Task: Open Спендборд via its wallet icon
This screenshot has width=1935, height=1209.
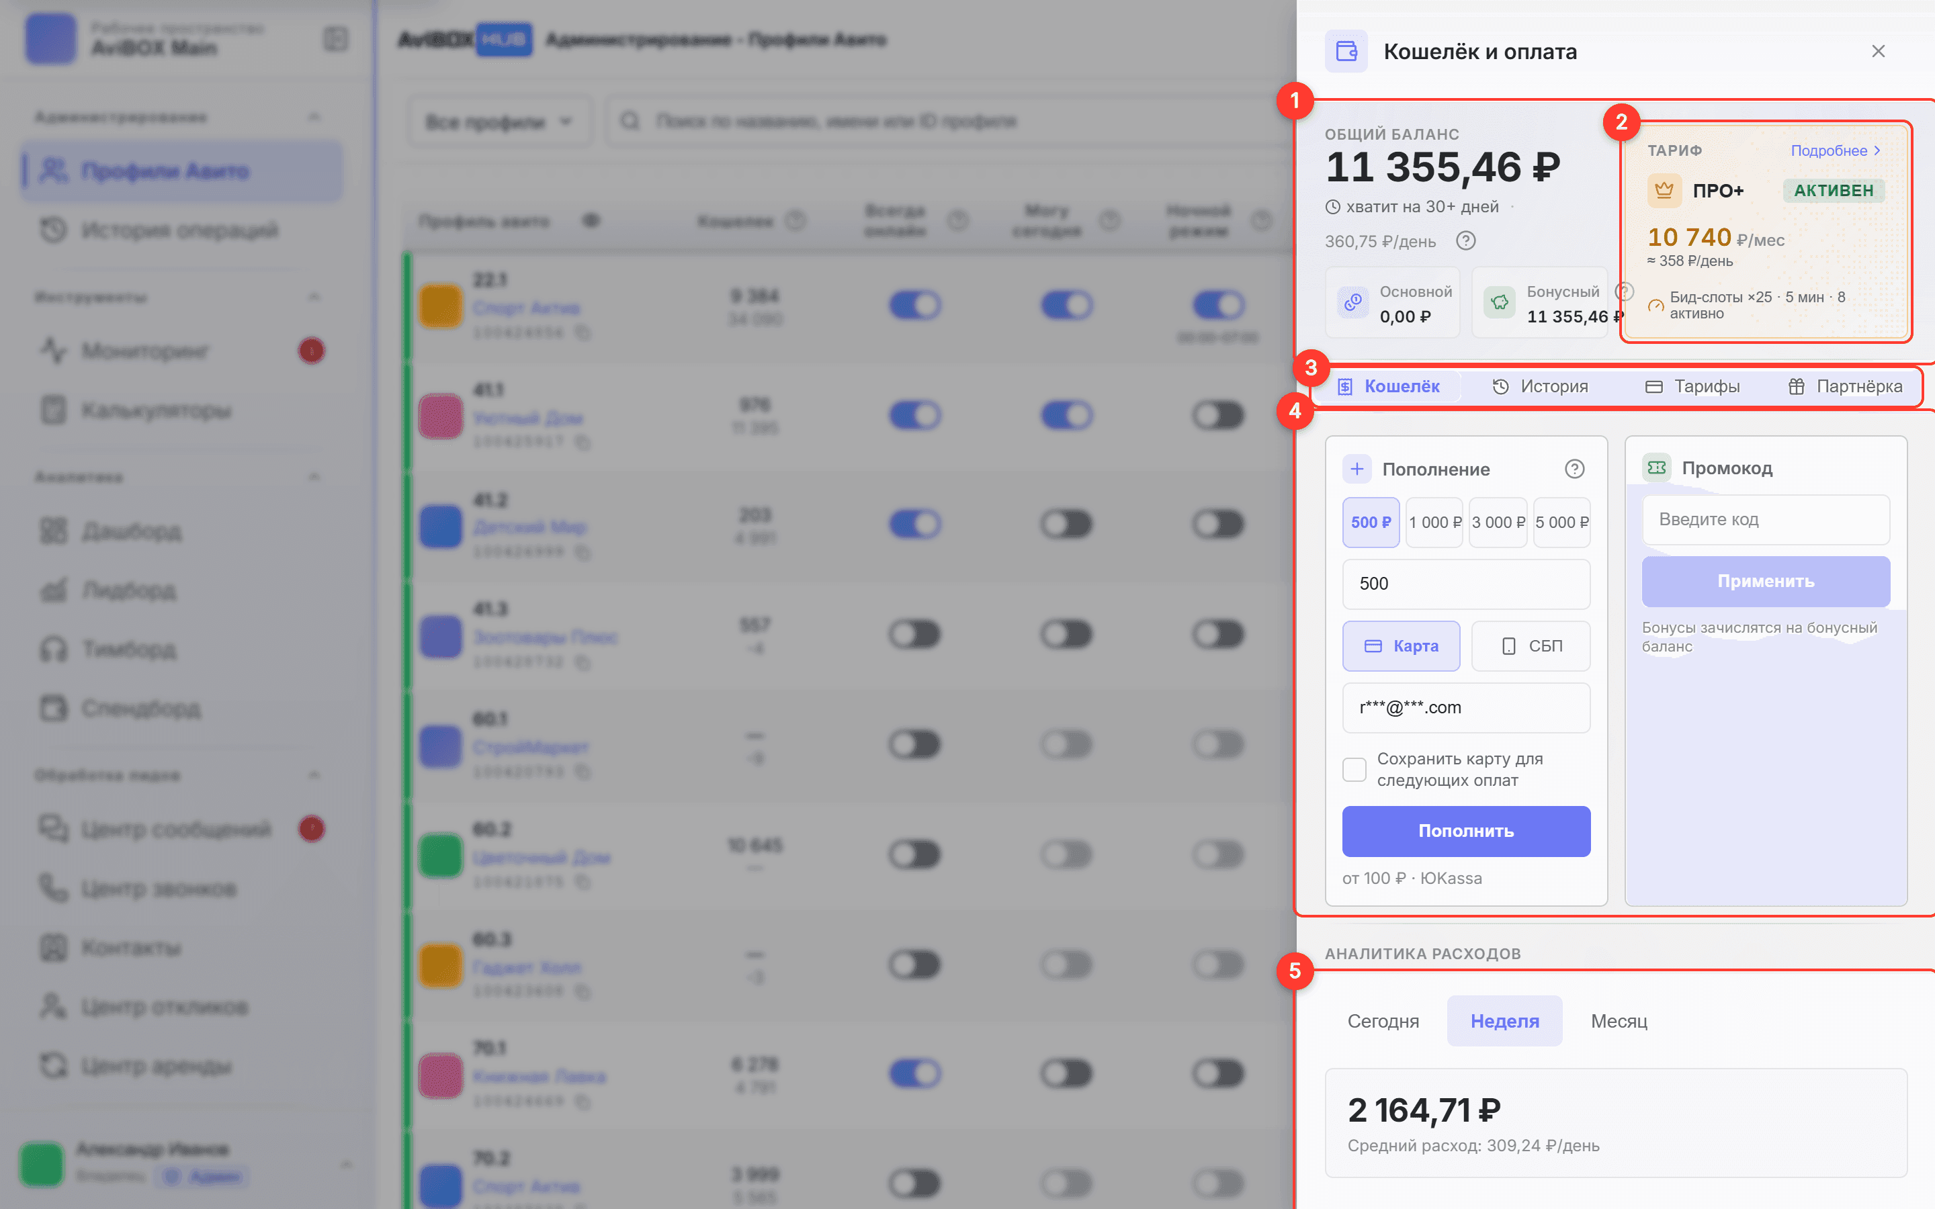Action: (54, 709)
